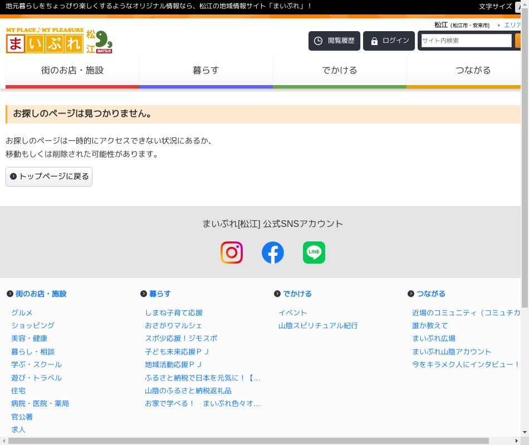This screenshot has width=529, height=445.
Task: Select the でかける navigation tab
Action: pos(340,71)
